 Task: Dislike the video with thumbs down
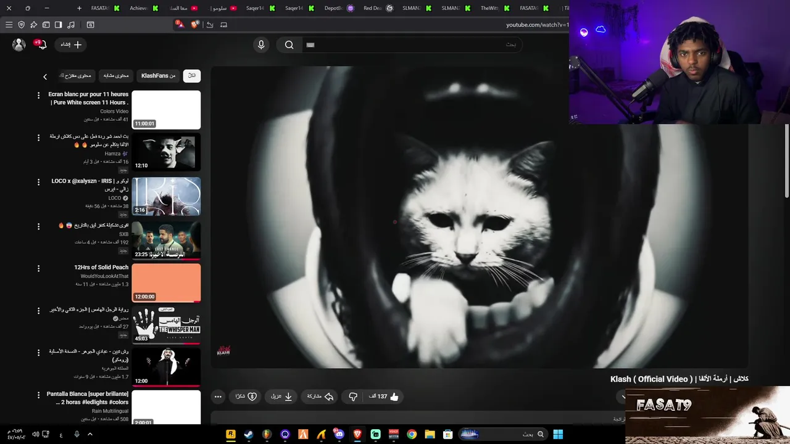click(x=353, y=397)
